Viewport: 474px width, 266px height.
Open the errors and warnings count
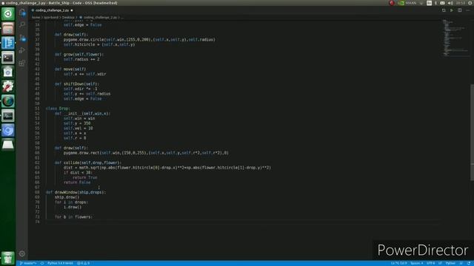[x=83, y=263]
